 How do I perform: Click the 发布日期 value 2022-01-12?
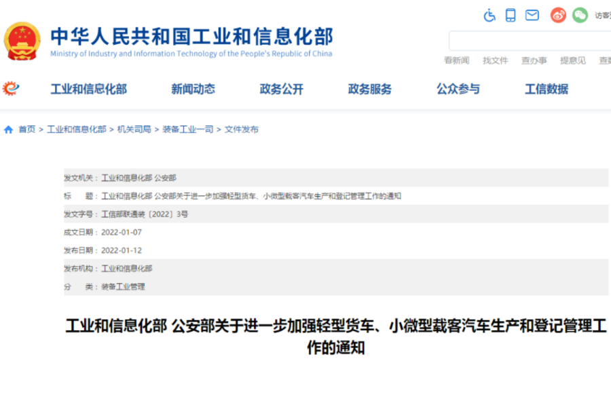point(122,250)
